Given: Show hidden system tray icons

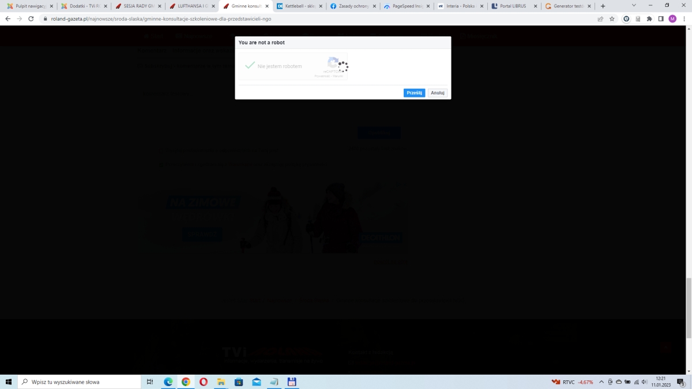Looking at the screenshot, I should [x=601, y=382].
